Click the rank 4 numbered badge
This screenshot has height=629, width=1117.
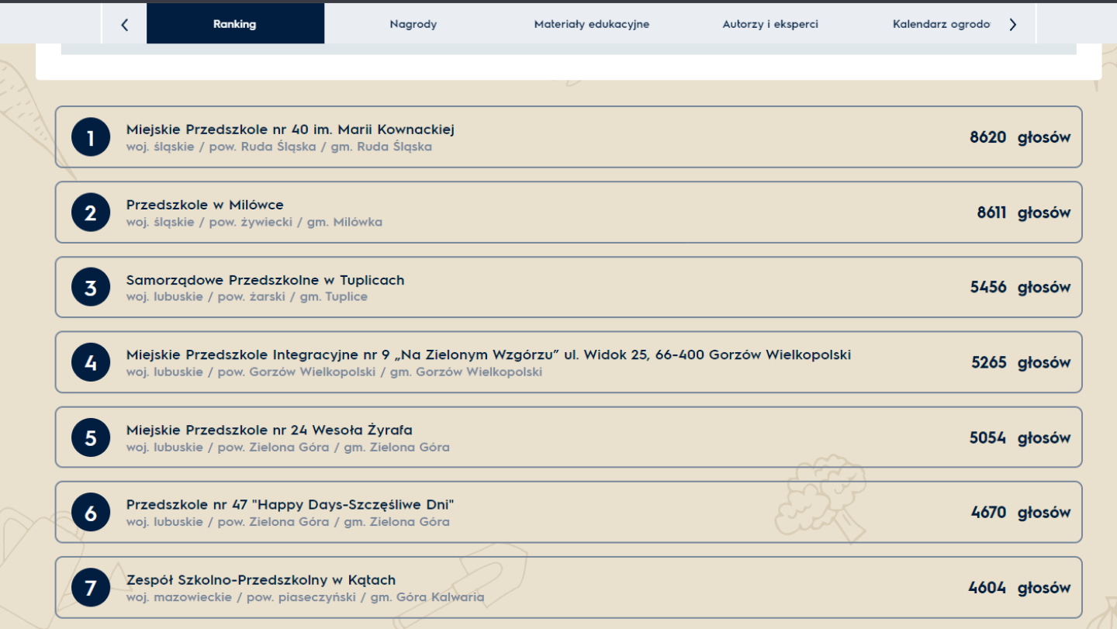90,362
